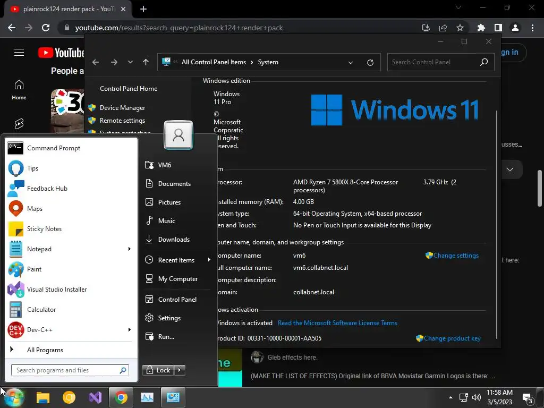
Task: Click the Search Control Panel field
Action: tap(440, 62)
